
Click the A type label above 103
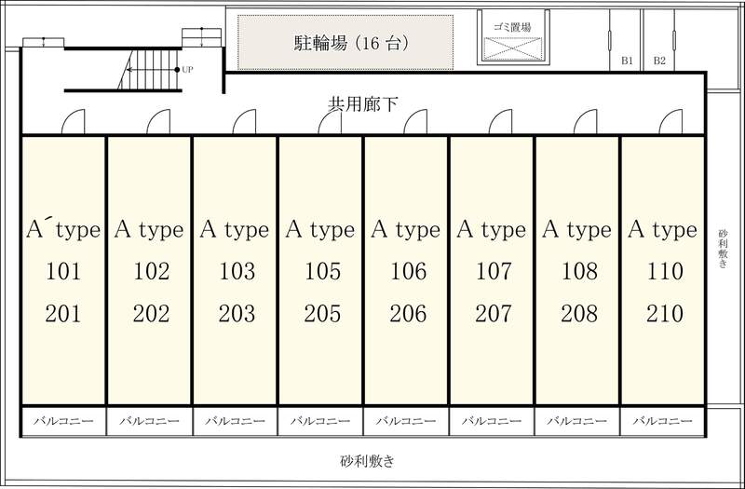pyautogui.click(x=235, y=230)
